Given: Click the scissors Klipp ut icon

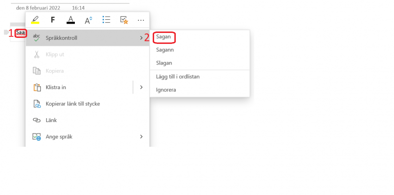Looking at the screenshot, I should pyautogui.click(x=36, y=54).
